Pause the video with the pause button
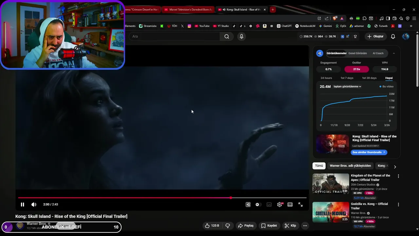 22,205
